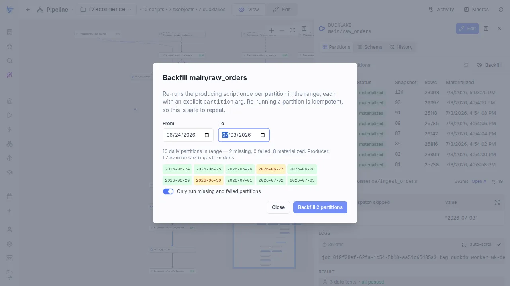Image resolution: width=510 pixels, height=286 pixels.
Task: Fit pipeline graph to view
Action: (292, 30)
